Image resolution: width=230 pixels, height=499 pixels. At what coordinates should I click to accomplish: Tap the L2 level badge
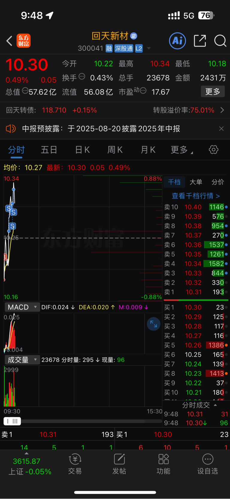[139, 48]
